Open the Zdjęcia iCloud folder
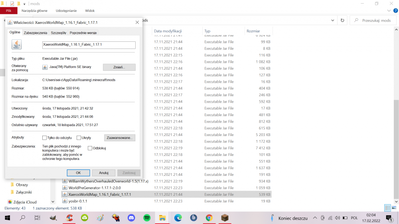399x224 pixels. pyautogui.click(x=25, y=202)
